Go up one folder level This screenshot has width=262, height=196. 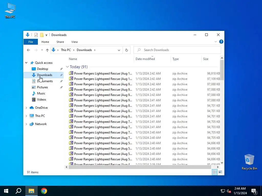point(47,50)
